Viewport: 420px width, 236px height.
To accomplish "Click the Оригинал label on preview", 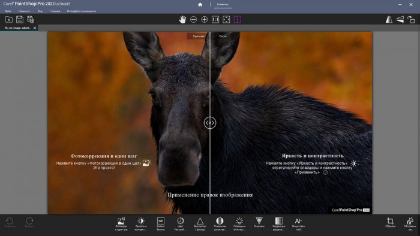I will pos(199,36).
